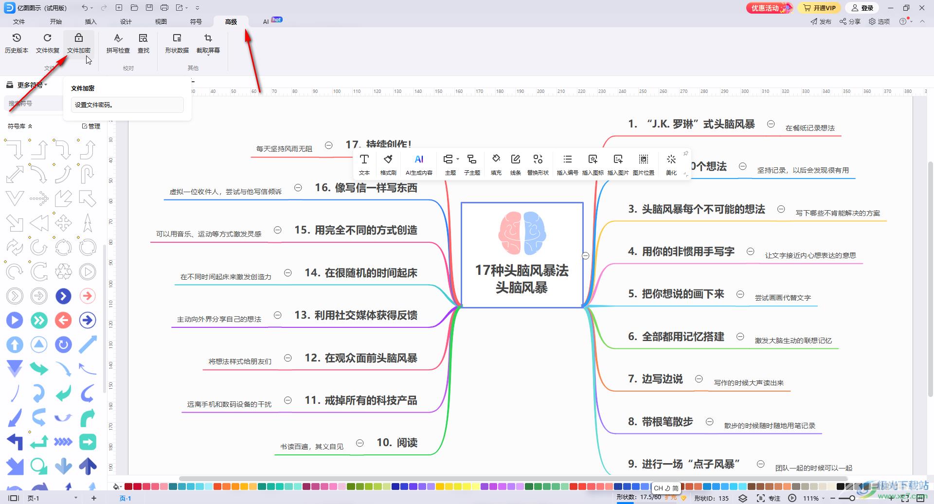The image size is (934, 504).
Task: Collapse node '10. 阅读'
Action: [x=360, y=443]
